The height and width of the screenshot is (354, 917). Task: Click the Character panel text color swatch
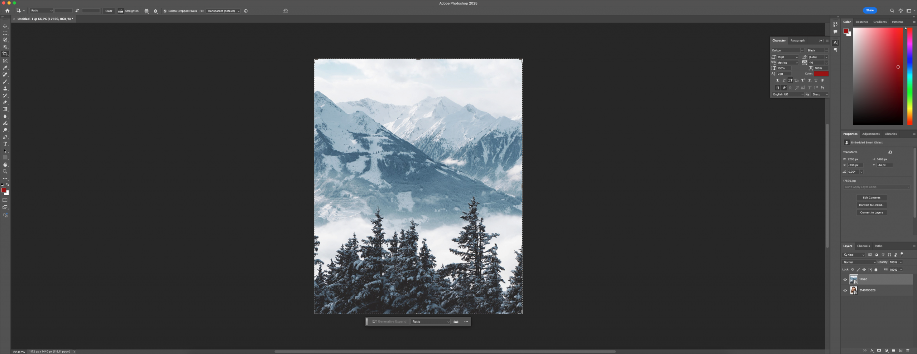(821, 74)
